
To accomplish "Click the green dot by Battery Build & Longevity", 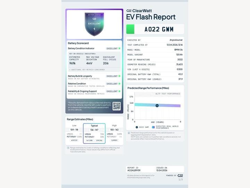I will pos(119,76).
